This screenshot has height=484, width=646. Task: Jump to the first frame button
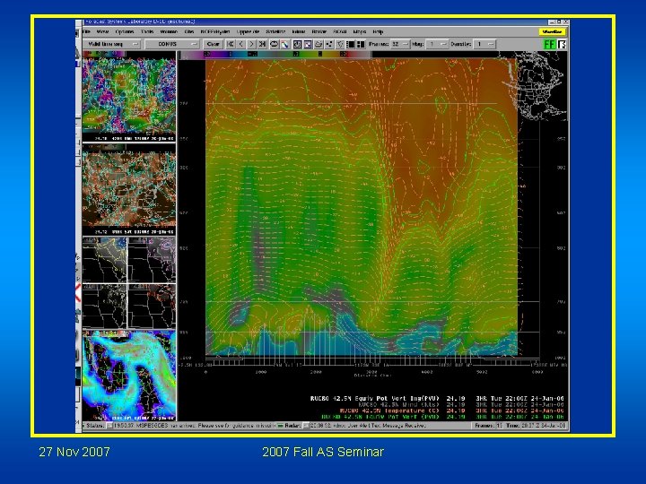point(231,44)
